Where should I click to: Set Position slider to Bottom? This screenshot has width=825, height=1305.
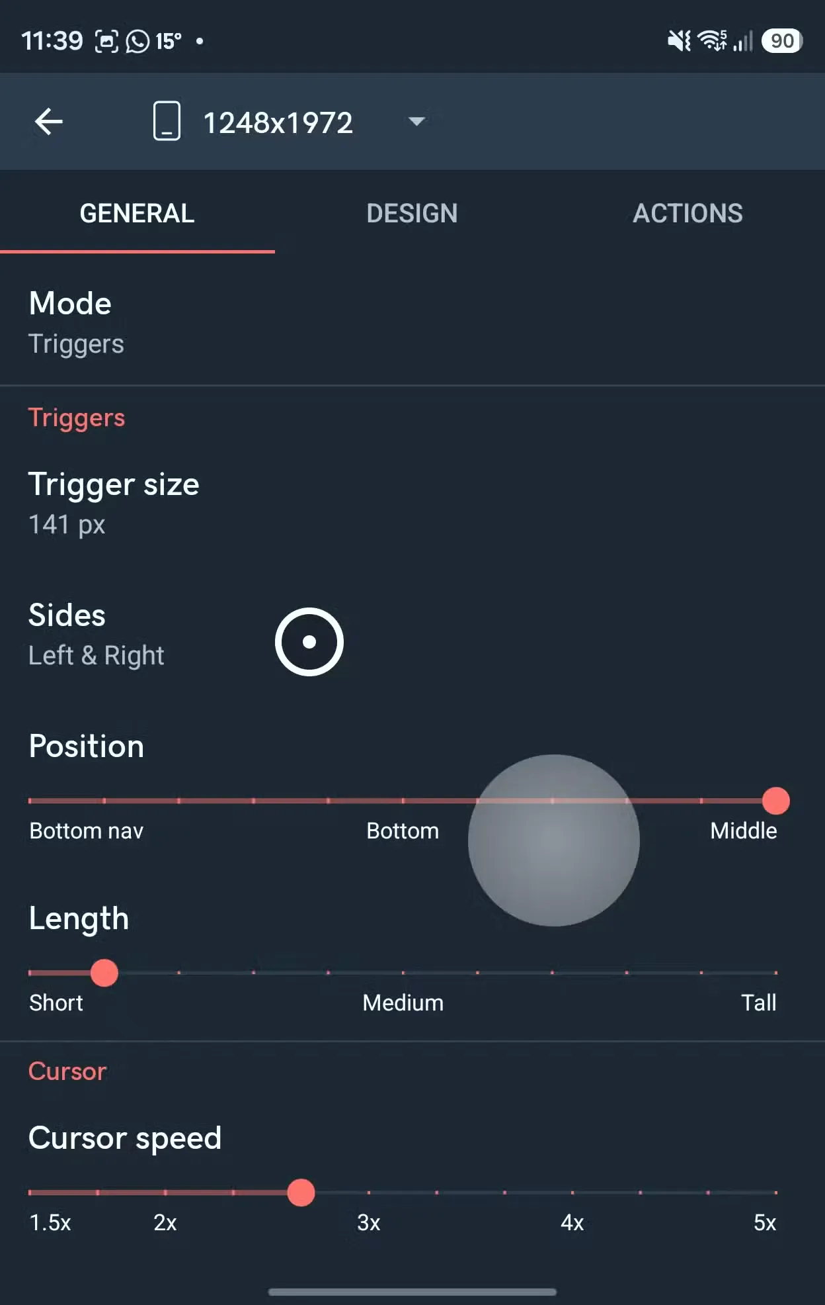(x=403, y=801)
